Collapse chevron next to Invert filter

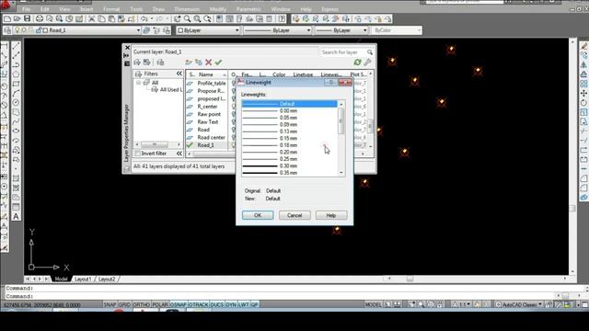tap(179, 154)
